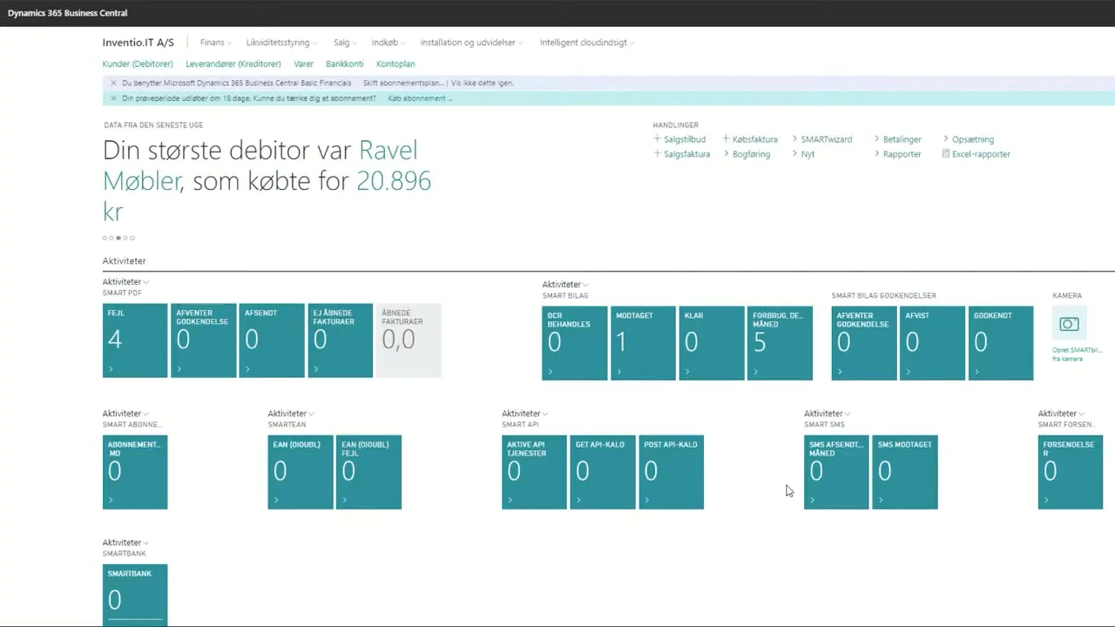
Task: Select the fourth headline carousel dot
Action: [125, 238]
